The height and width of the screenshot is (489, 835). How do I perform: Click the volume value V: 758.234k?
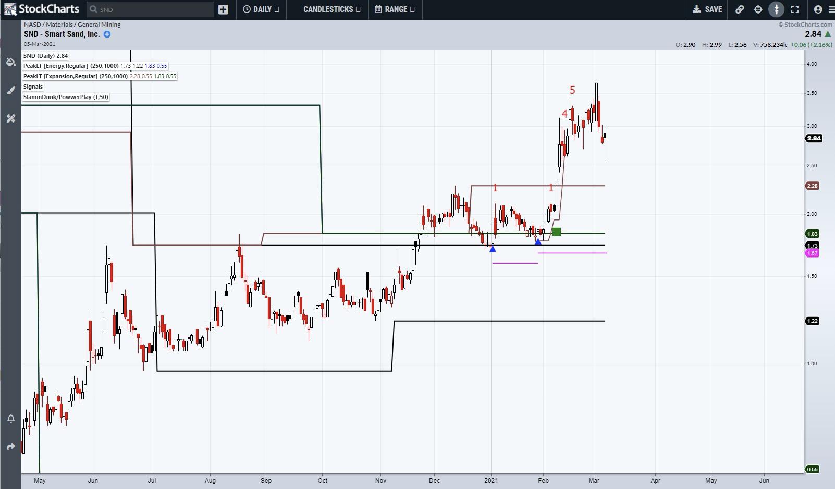coord(769,45)
